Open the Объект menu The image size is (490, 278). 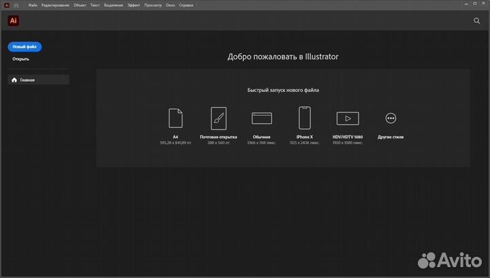point(80,5)
